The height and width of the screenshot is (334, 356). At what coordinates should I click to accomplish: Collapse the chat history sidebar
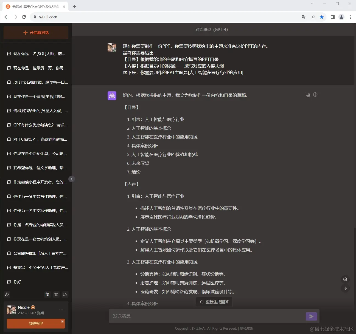pos(72,179)
